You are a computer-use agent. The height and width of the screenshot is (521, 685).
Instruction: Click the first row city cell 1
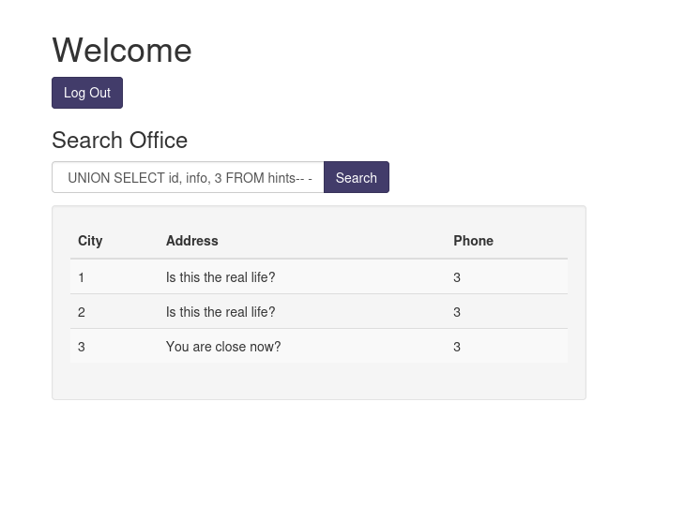(82, 277)
